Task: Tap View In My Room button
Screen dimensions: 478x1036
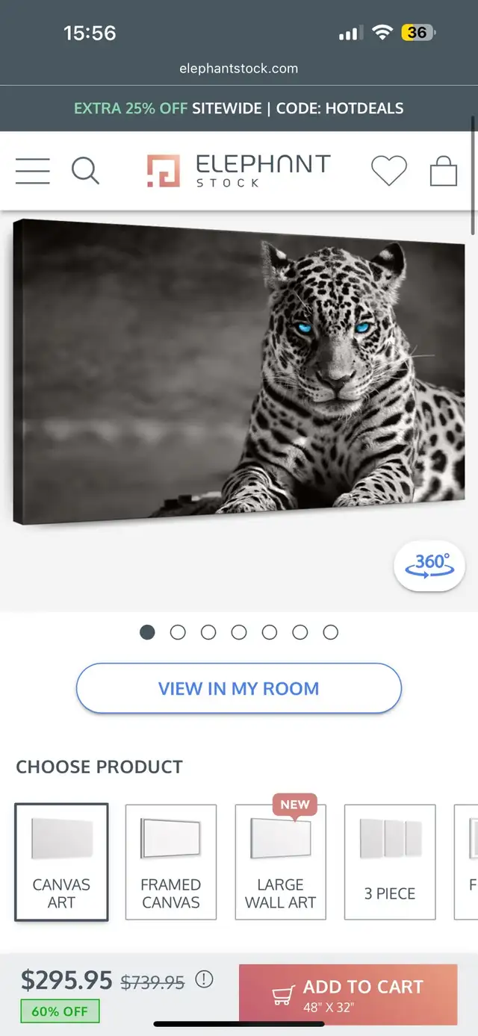Action: coord(239,688)
